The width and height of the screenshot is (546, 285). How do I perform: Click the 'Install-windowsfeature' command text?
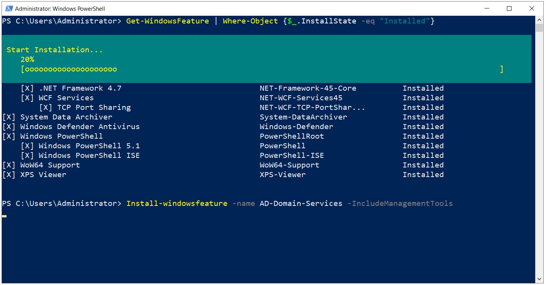[177, 203]
